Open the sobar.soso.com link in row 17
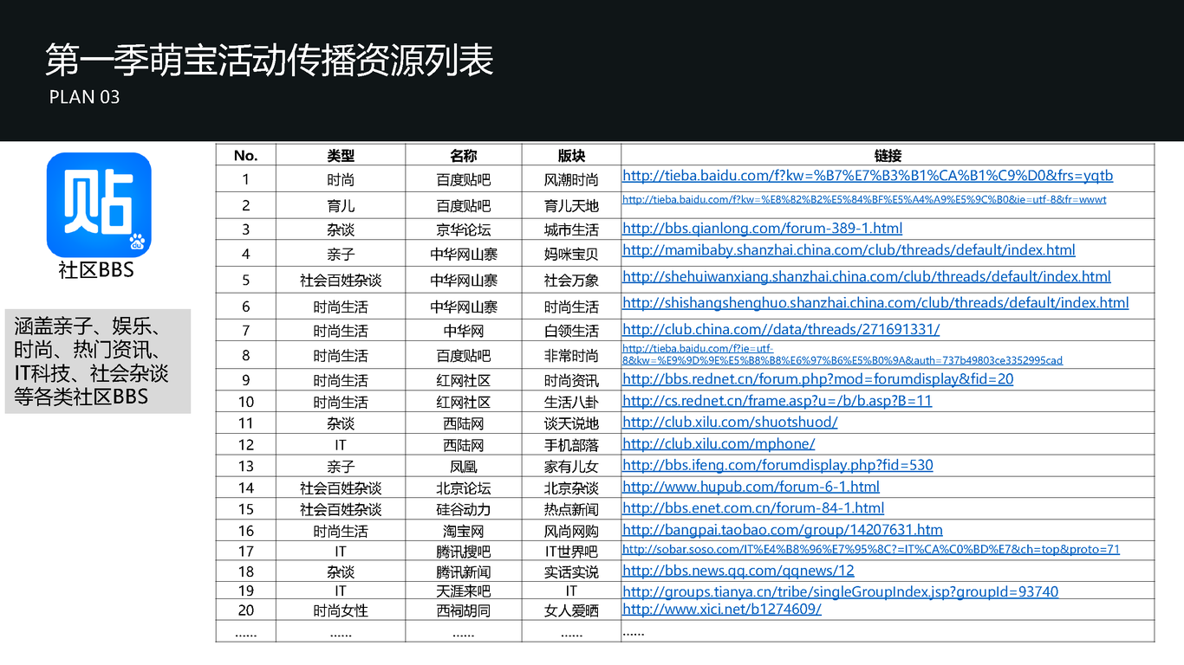Viewport: 1184px width, 665px height. [x=871, y=549]
